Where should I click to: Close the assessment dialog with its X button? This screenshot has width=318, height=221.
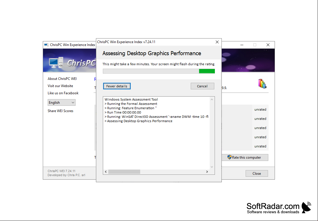(217, 42)
